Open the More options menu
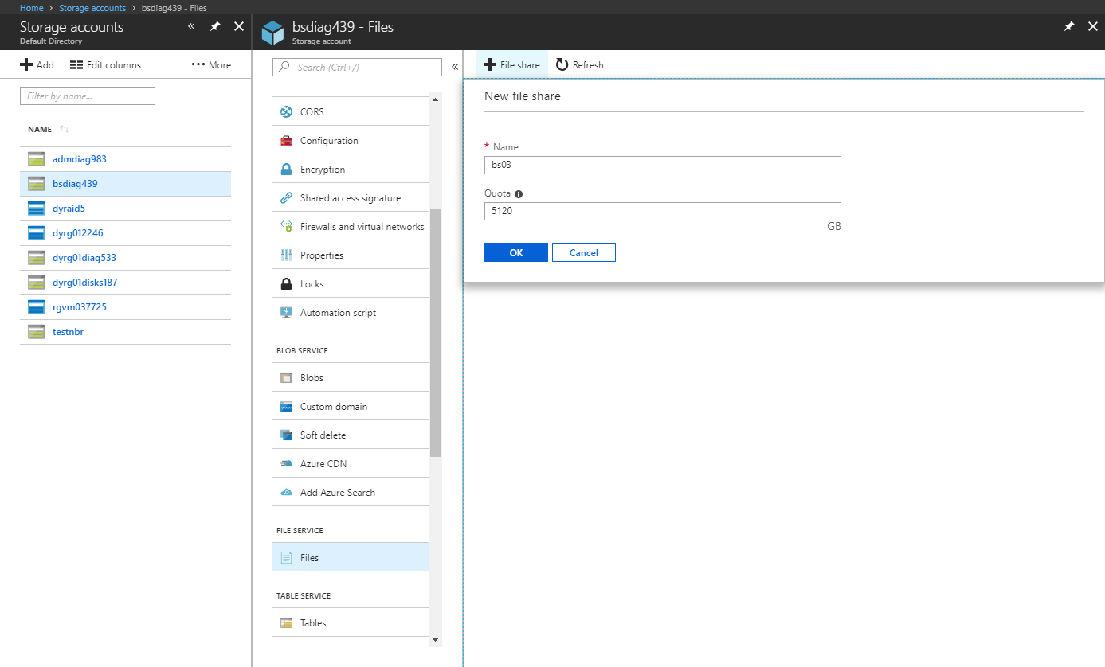The width and height of the screenshot is (1105, 667). [x=211, y=65]
